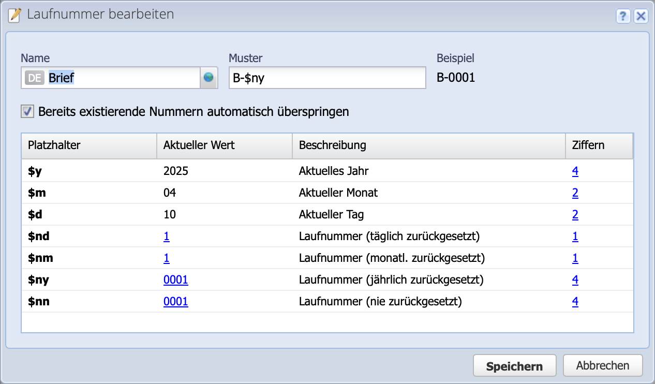Change current value 1 of $nm
655x384 pixels.
pyautogui.click(x=166, y=258)
